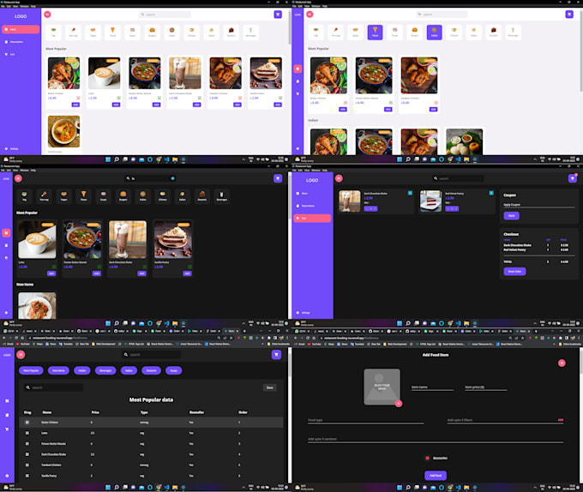Click the Add food button

point(436,476)
